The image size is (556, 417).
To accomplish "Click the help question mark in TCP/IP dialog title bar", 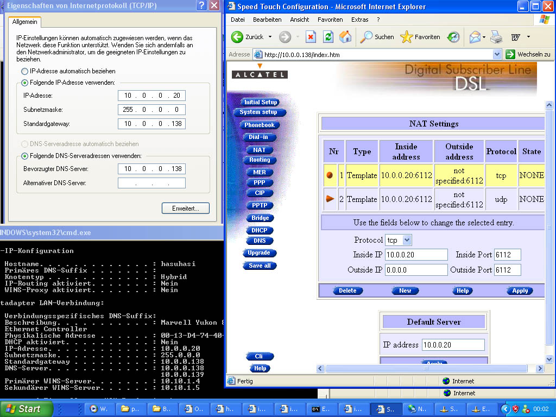I will (201, 5).
